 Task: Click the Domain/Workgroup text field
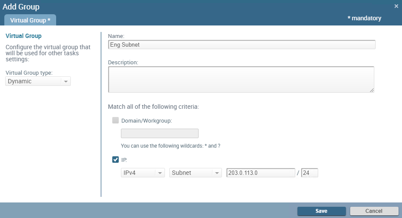coord(160,133)
